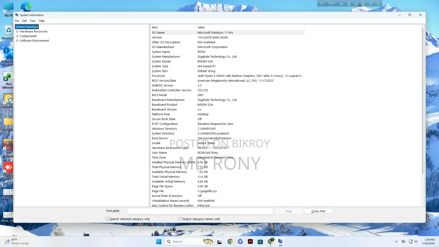Open This PC desktop icon
Screen dimensions: 439x247
[8, 10]
